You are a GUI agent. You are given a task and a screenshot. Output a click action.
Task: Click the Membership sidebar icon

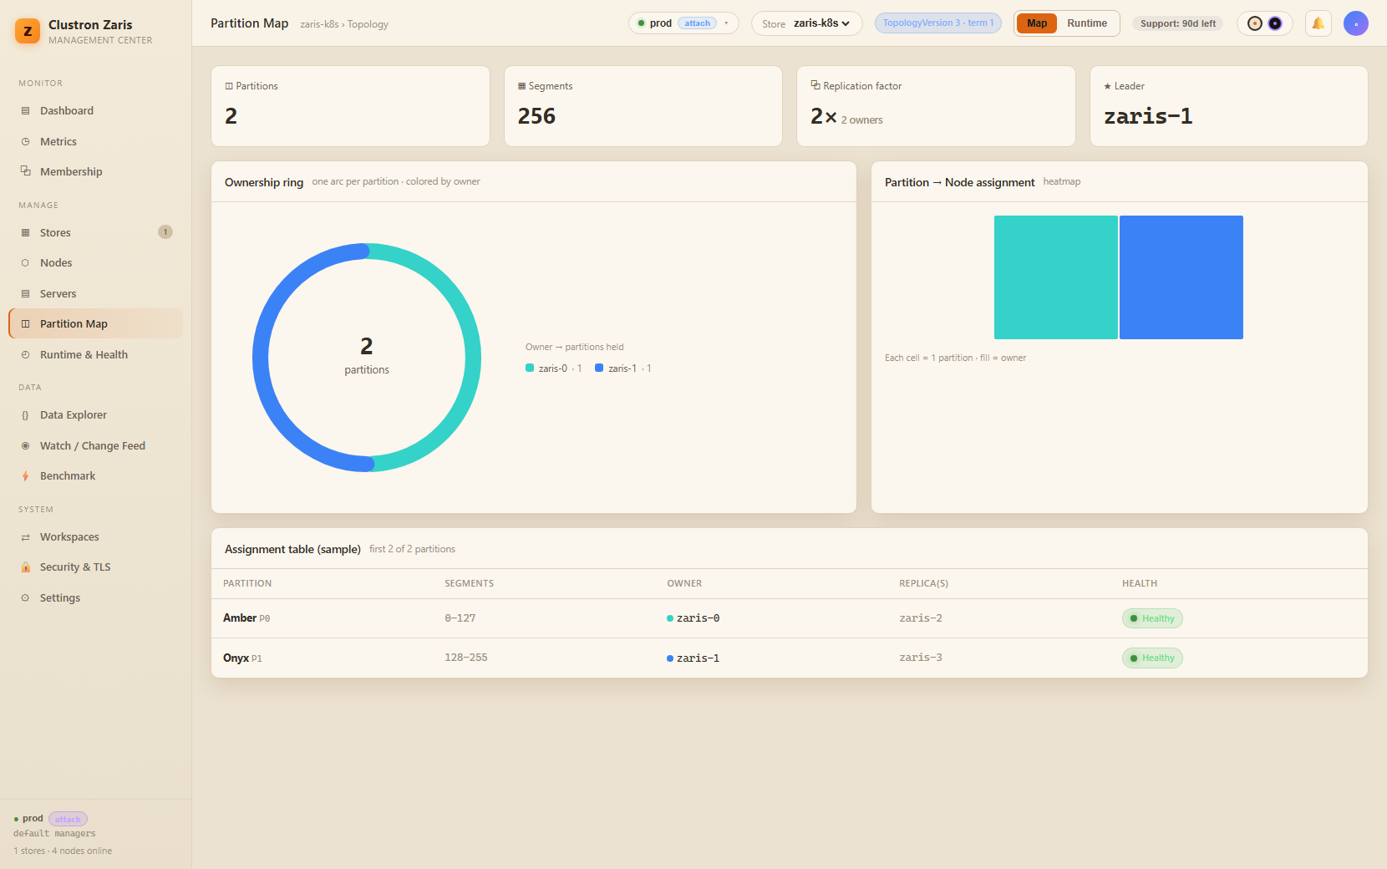(x=25, y=171)
